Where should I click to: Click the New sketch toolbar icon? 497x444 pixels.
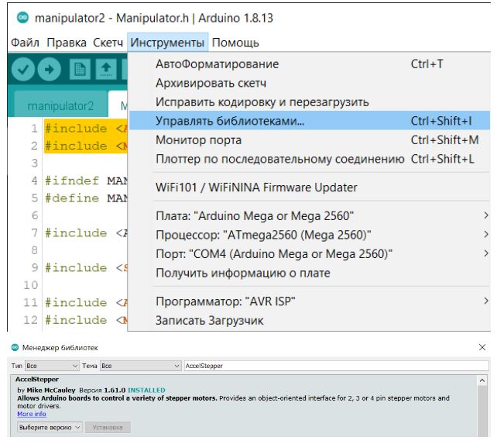point(80,69)
